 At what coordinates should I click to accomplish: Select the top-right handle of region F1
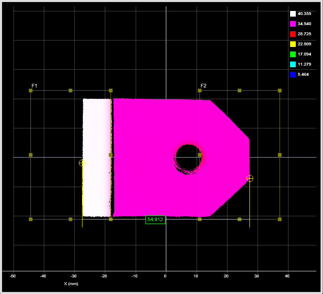click(x=111, y=91)
